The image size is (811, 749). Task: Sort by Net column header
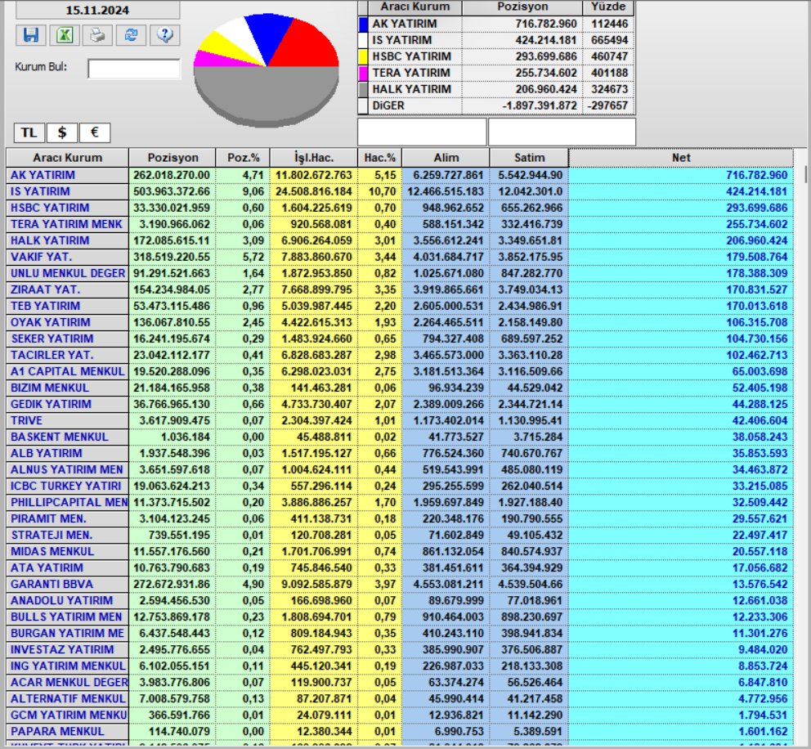pyautogui.click(x=681, y=158)
